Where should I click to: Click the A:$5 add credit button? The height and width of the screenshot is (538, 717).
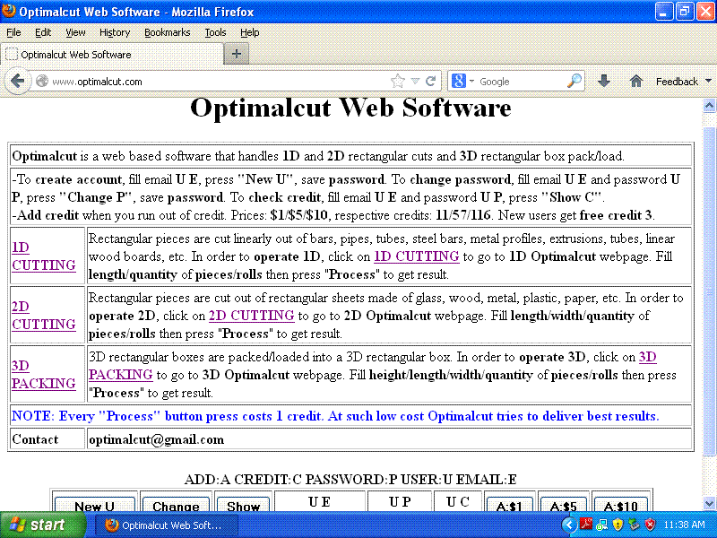563,504
